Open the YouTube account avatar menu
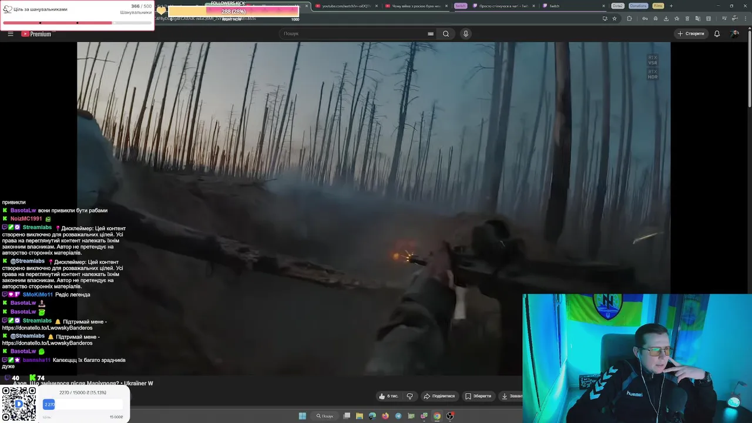Viewport: 752px width, 423px height. tap(734, 33)
